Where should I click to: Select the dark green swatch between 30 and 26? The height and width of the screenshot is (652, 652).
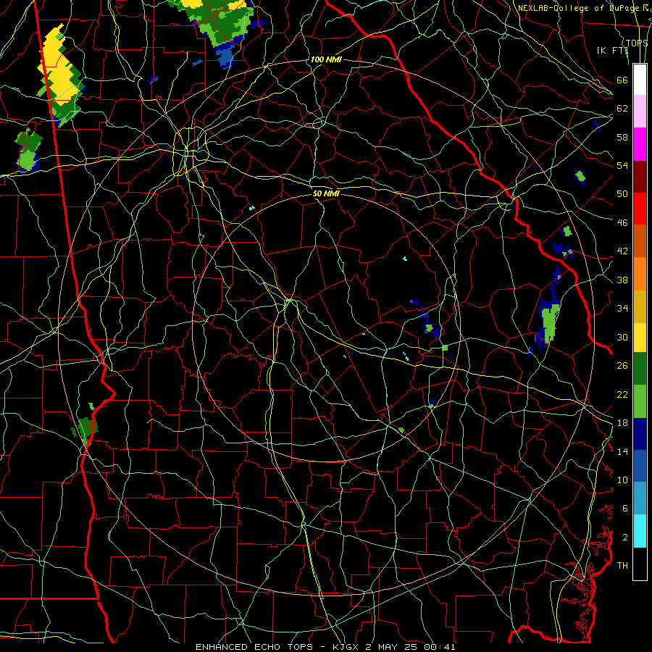[x=640, y=369]
